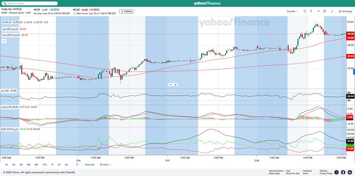Zoom in chart with plus button
Screen dimensions: 355x176
pyautogui.click(x=175, y=85)
